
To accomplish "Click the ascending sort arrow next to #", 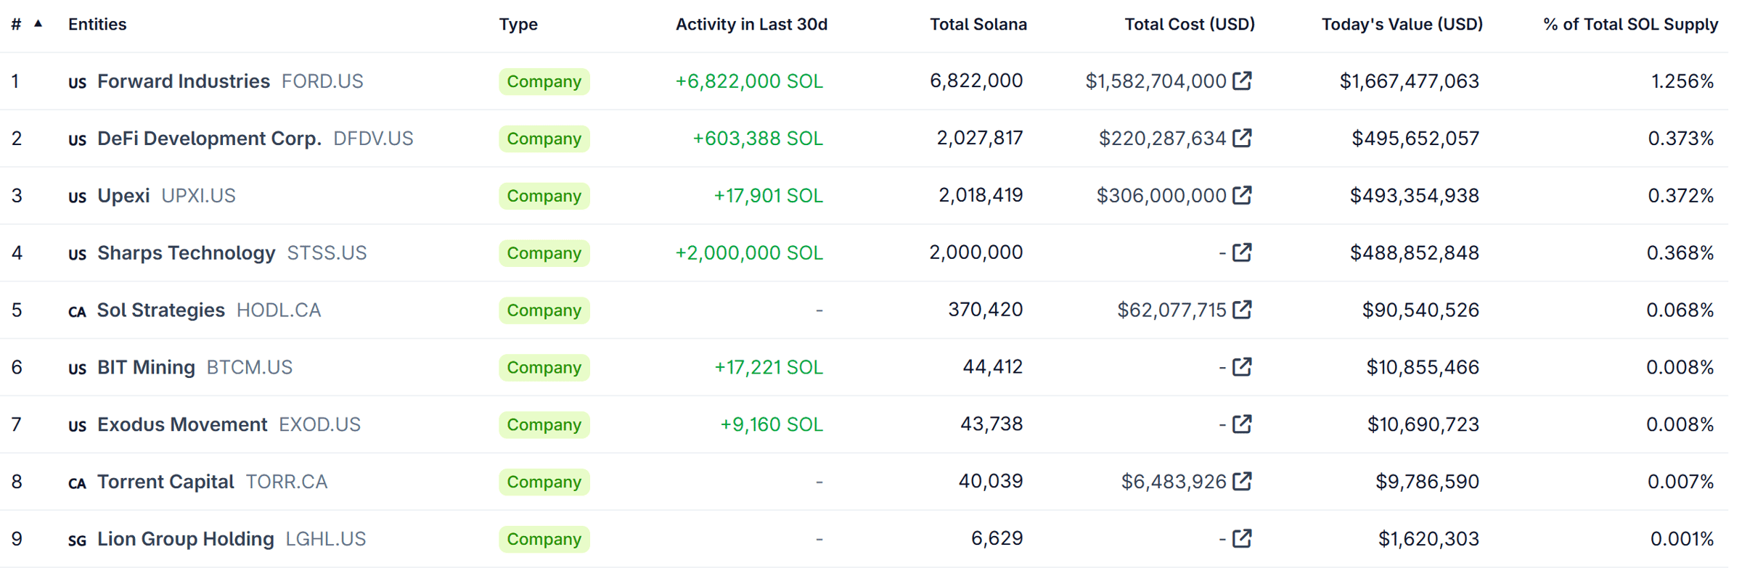I will click(38, 23).
